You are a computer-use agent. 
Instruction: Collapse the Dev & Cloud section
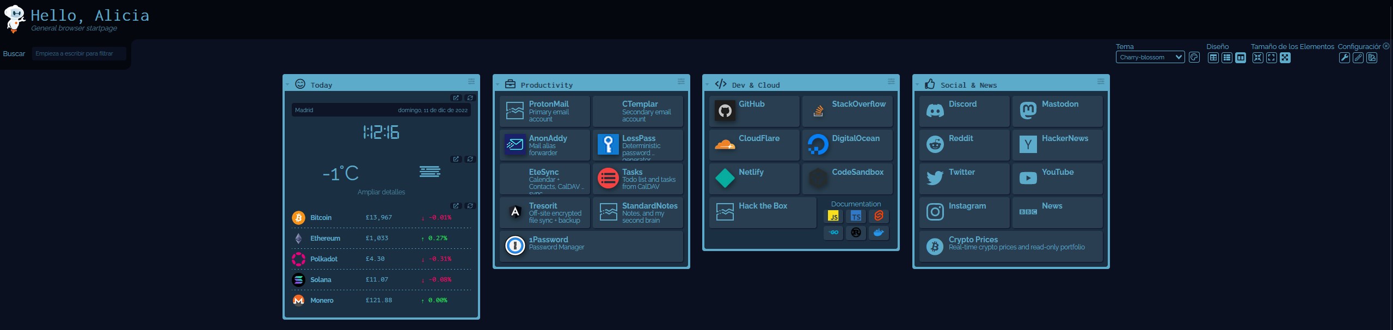point(707,85)
